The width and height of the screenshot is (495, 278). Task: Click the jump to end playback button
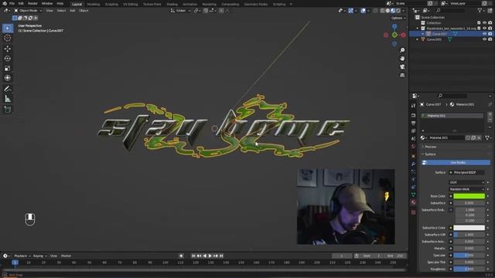pos(221,256)
